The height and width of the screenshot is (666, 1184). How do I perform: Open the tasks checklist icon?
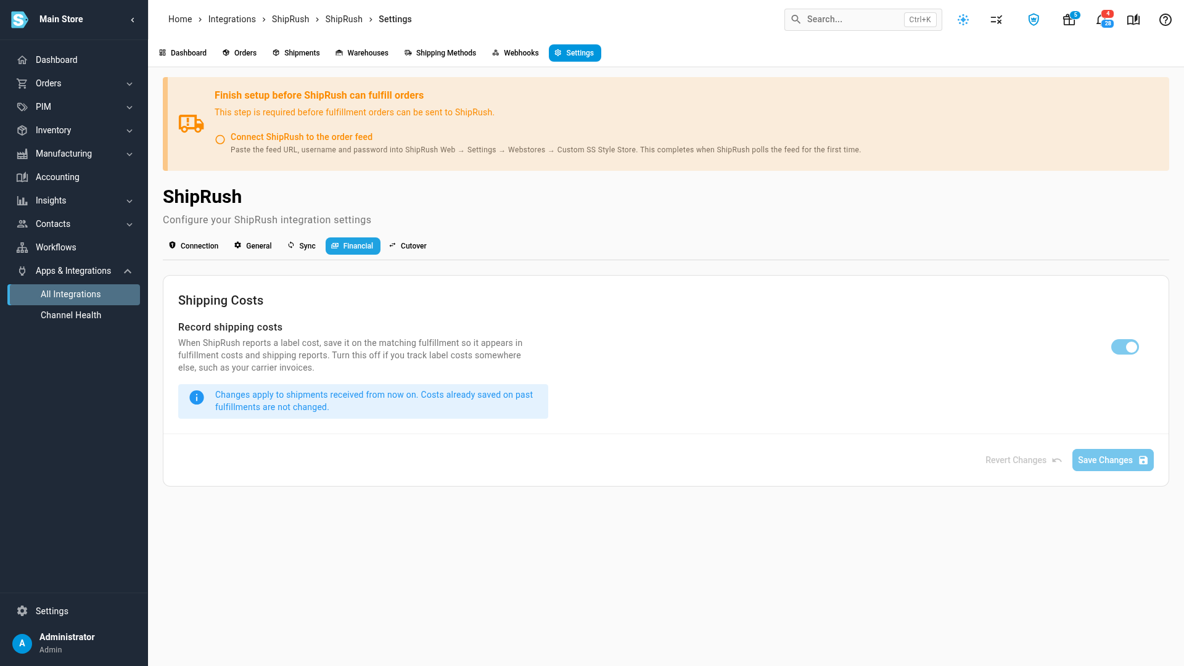click(997, 20)
